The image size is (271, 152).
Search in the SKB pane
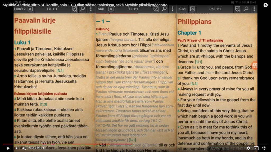tap(164, 9)
